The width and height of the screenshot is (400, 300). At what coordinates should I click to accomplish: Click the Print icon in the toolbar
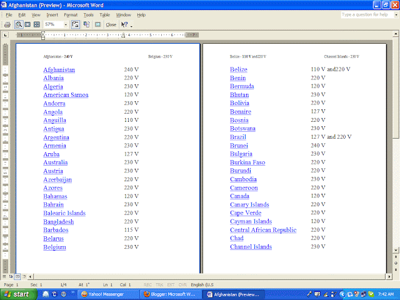(7, 24)
